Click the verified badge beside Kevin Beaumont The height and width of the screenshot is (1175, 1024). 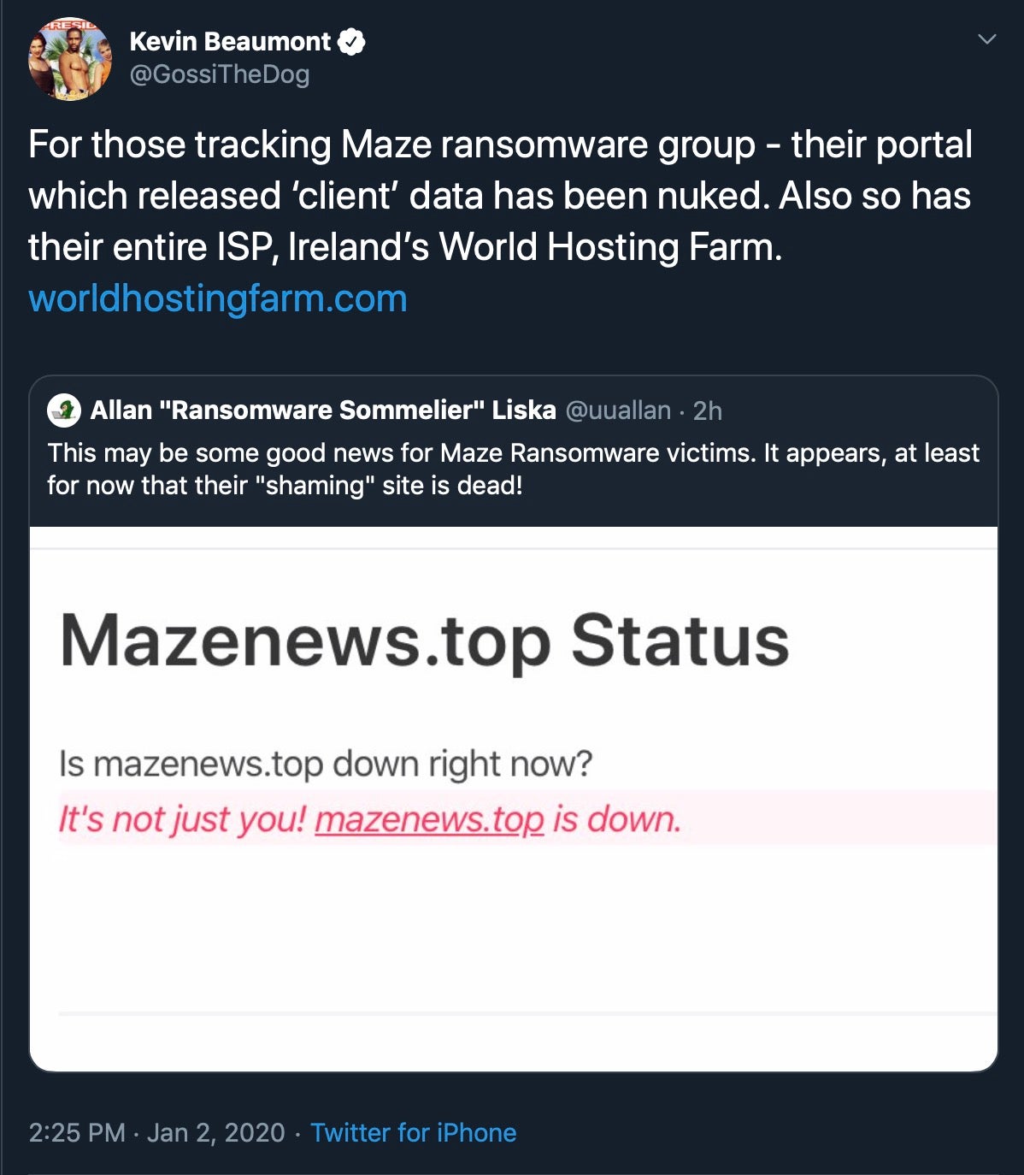[x=351, y=41]
